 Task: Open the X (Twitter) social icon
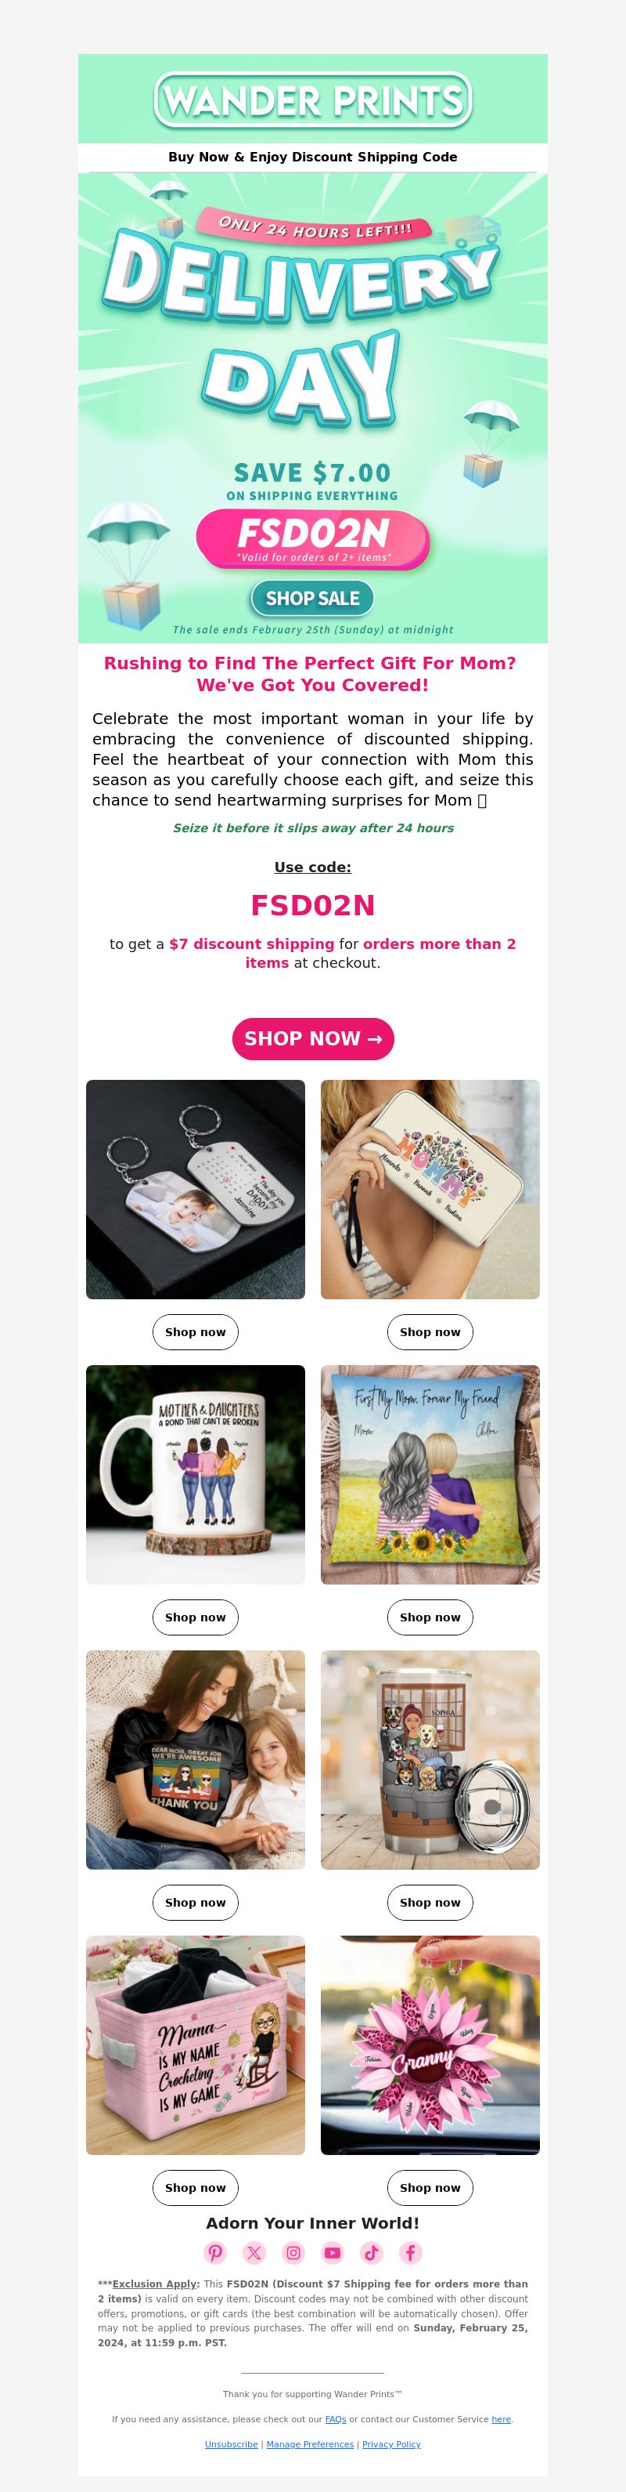254,2253
